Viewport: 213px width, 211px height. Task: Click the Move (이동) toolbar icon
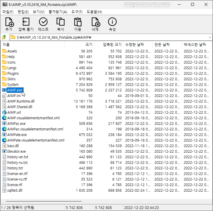click(78, 22)
